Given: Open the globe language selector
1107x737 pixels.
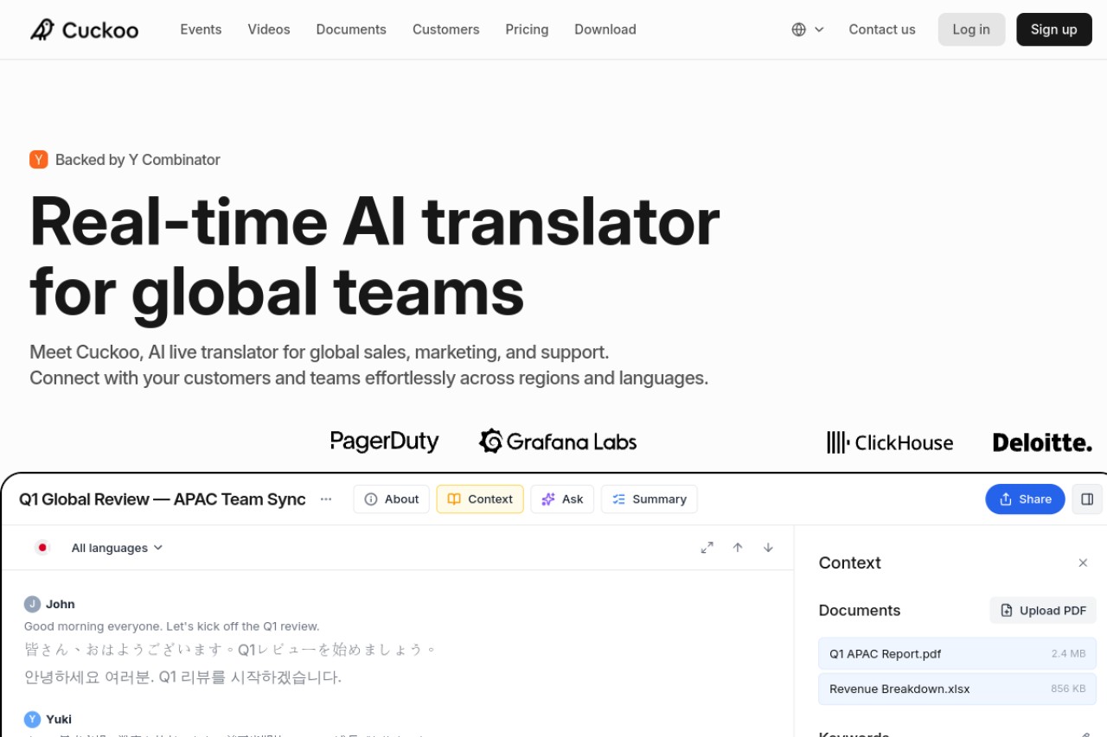Looking at the screenshot, I should click(808, 29).
